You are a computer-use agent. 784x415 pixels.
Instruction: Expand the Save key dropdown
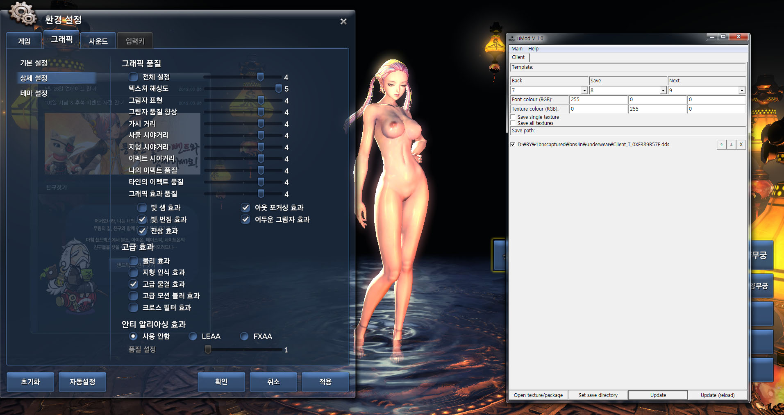click(x=663, y=91)
